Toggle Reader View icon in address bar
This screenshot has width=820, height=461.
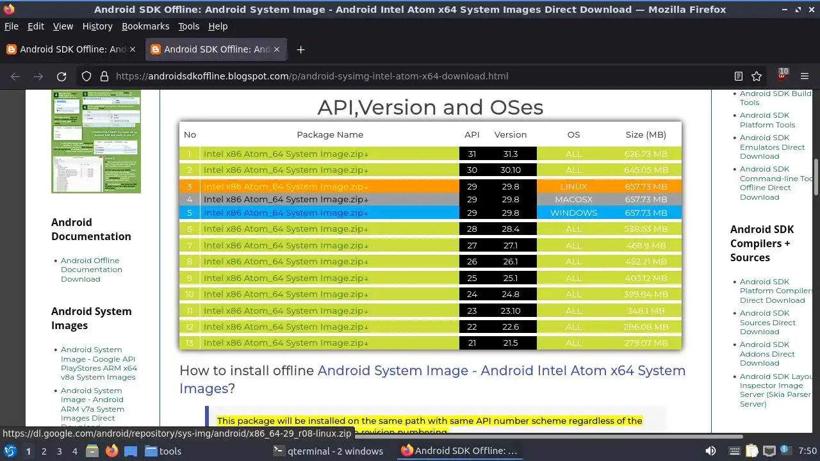point(739,76)
